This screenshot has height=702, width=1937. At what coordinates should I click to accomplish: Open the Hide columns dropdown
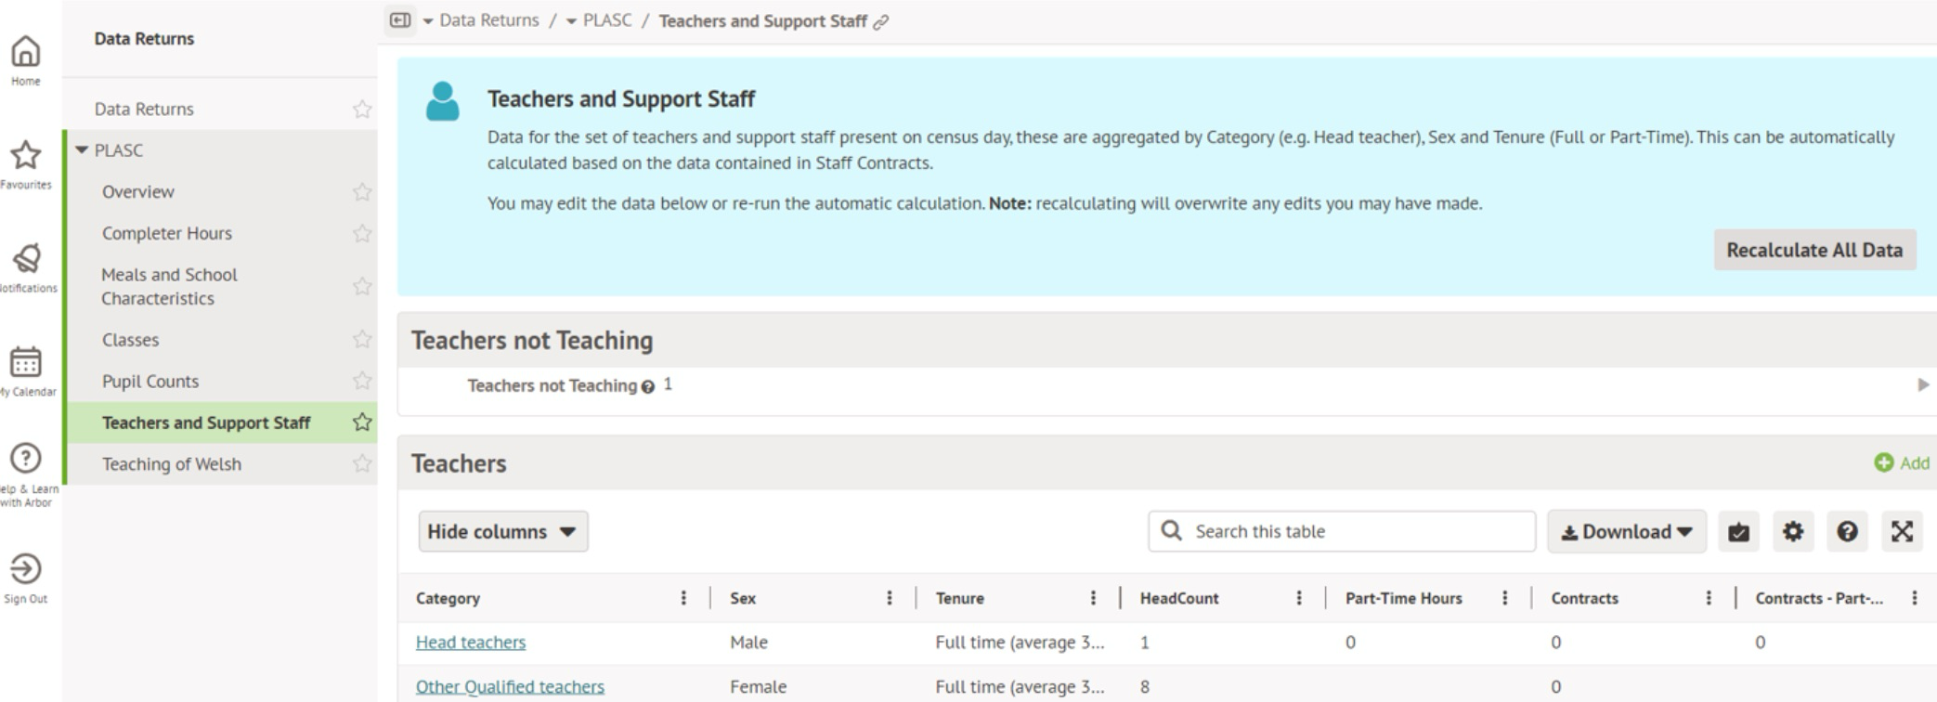pyautogui.click(x=502, y=531)
